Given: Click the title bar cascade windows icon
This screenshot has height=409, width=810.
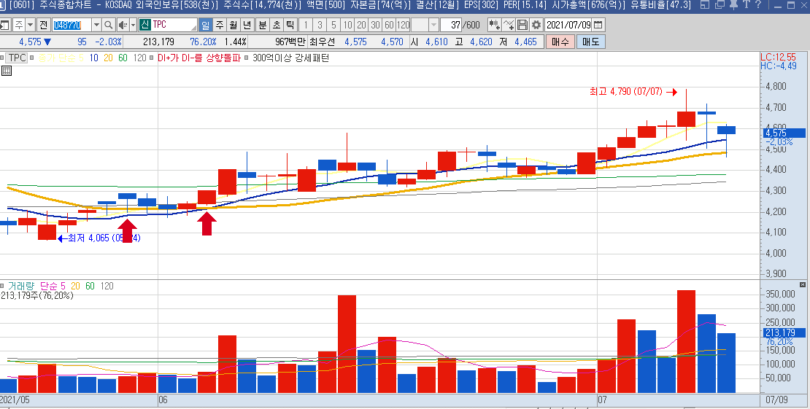Looking at the screenshot, I should [720, 5].
